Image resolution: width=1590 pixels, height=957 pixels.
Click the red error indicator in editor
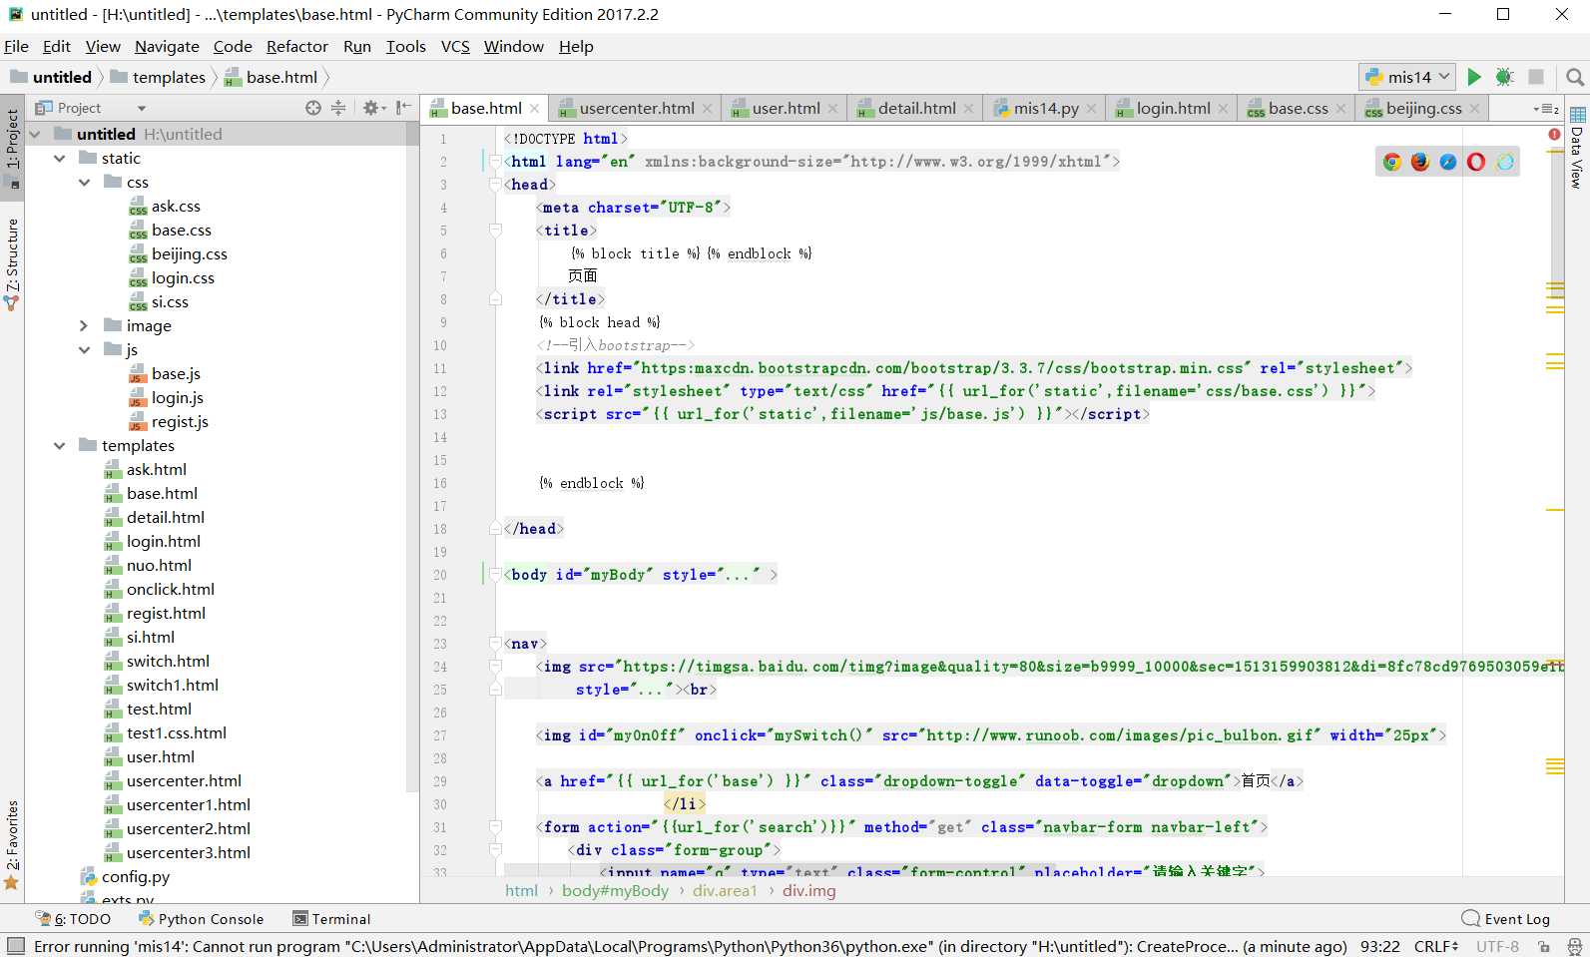[1554, 134]
